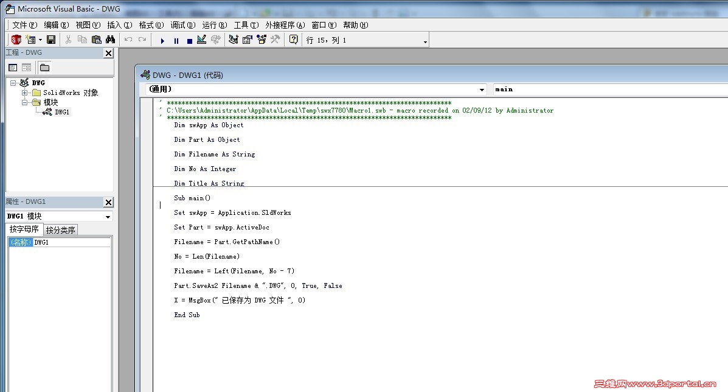
Task: Switch to 按字母序 tab
Action: [x=24, y=229]
